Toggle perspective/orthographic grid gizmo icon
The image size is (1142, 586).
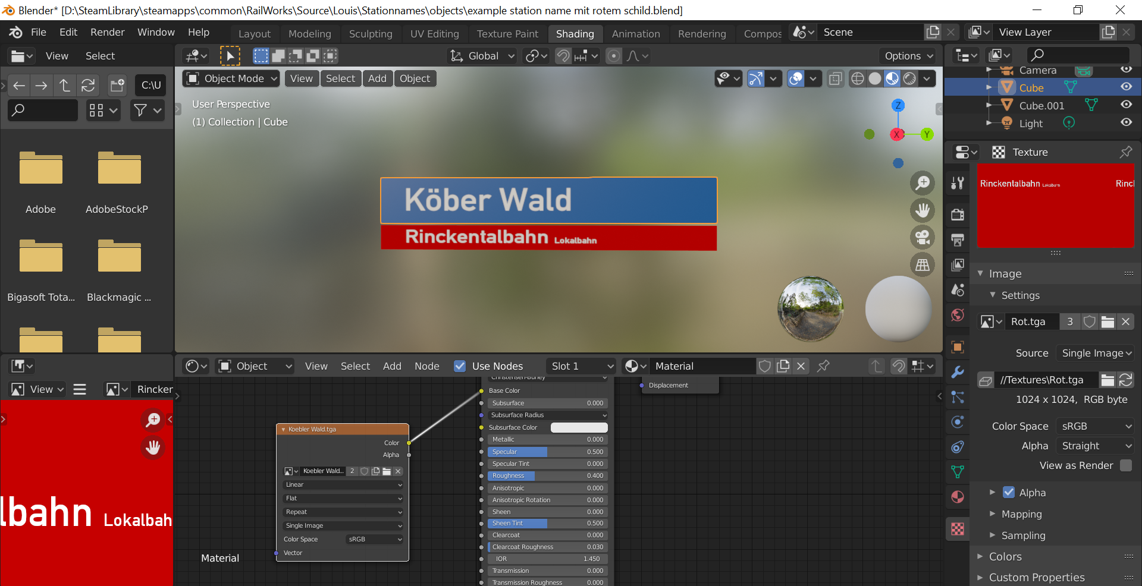923,265
